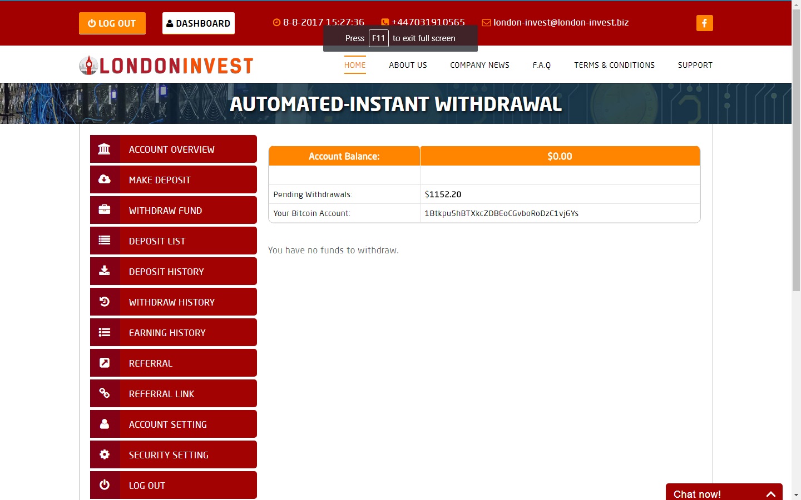Click the phone number +447031910565
Viewport: 801px width, 500px height.
(428, 23)
